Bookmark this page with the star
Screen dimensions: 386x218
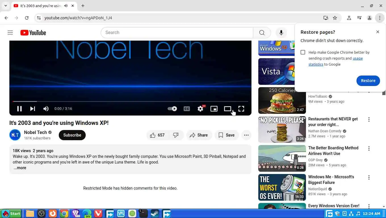335,18
